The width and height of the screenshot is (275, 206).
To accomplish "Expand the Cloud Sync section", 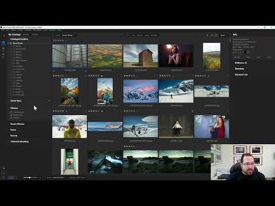I will pos(16,101).
